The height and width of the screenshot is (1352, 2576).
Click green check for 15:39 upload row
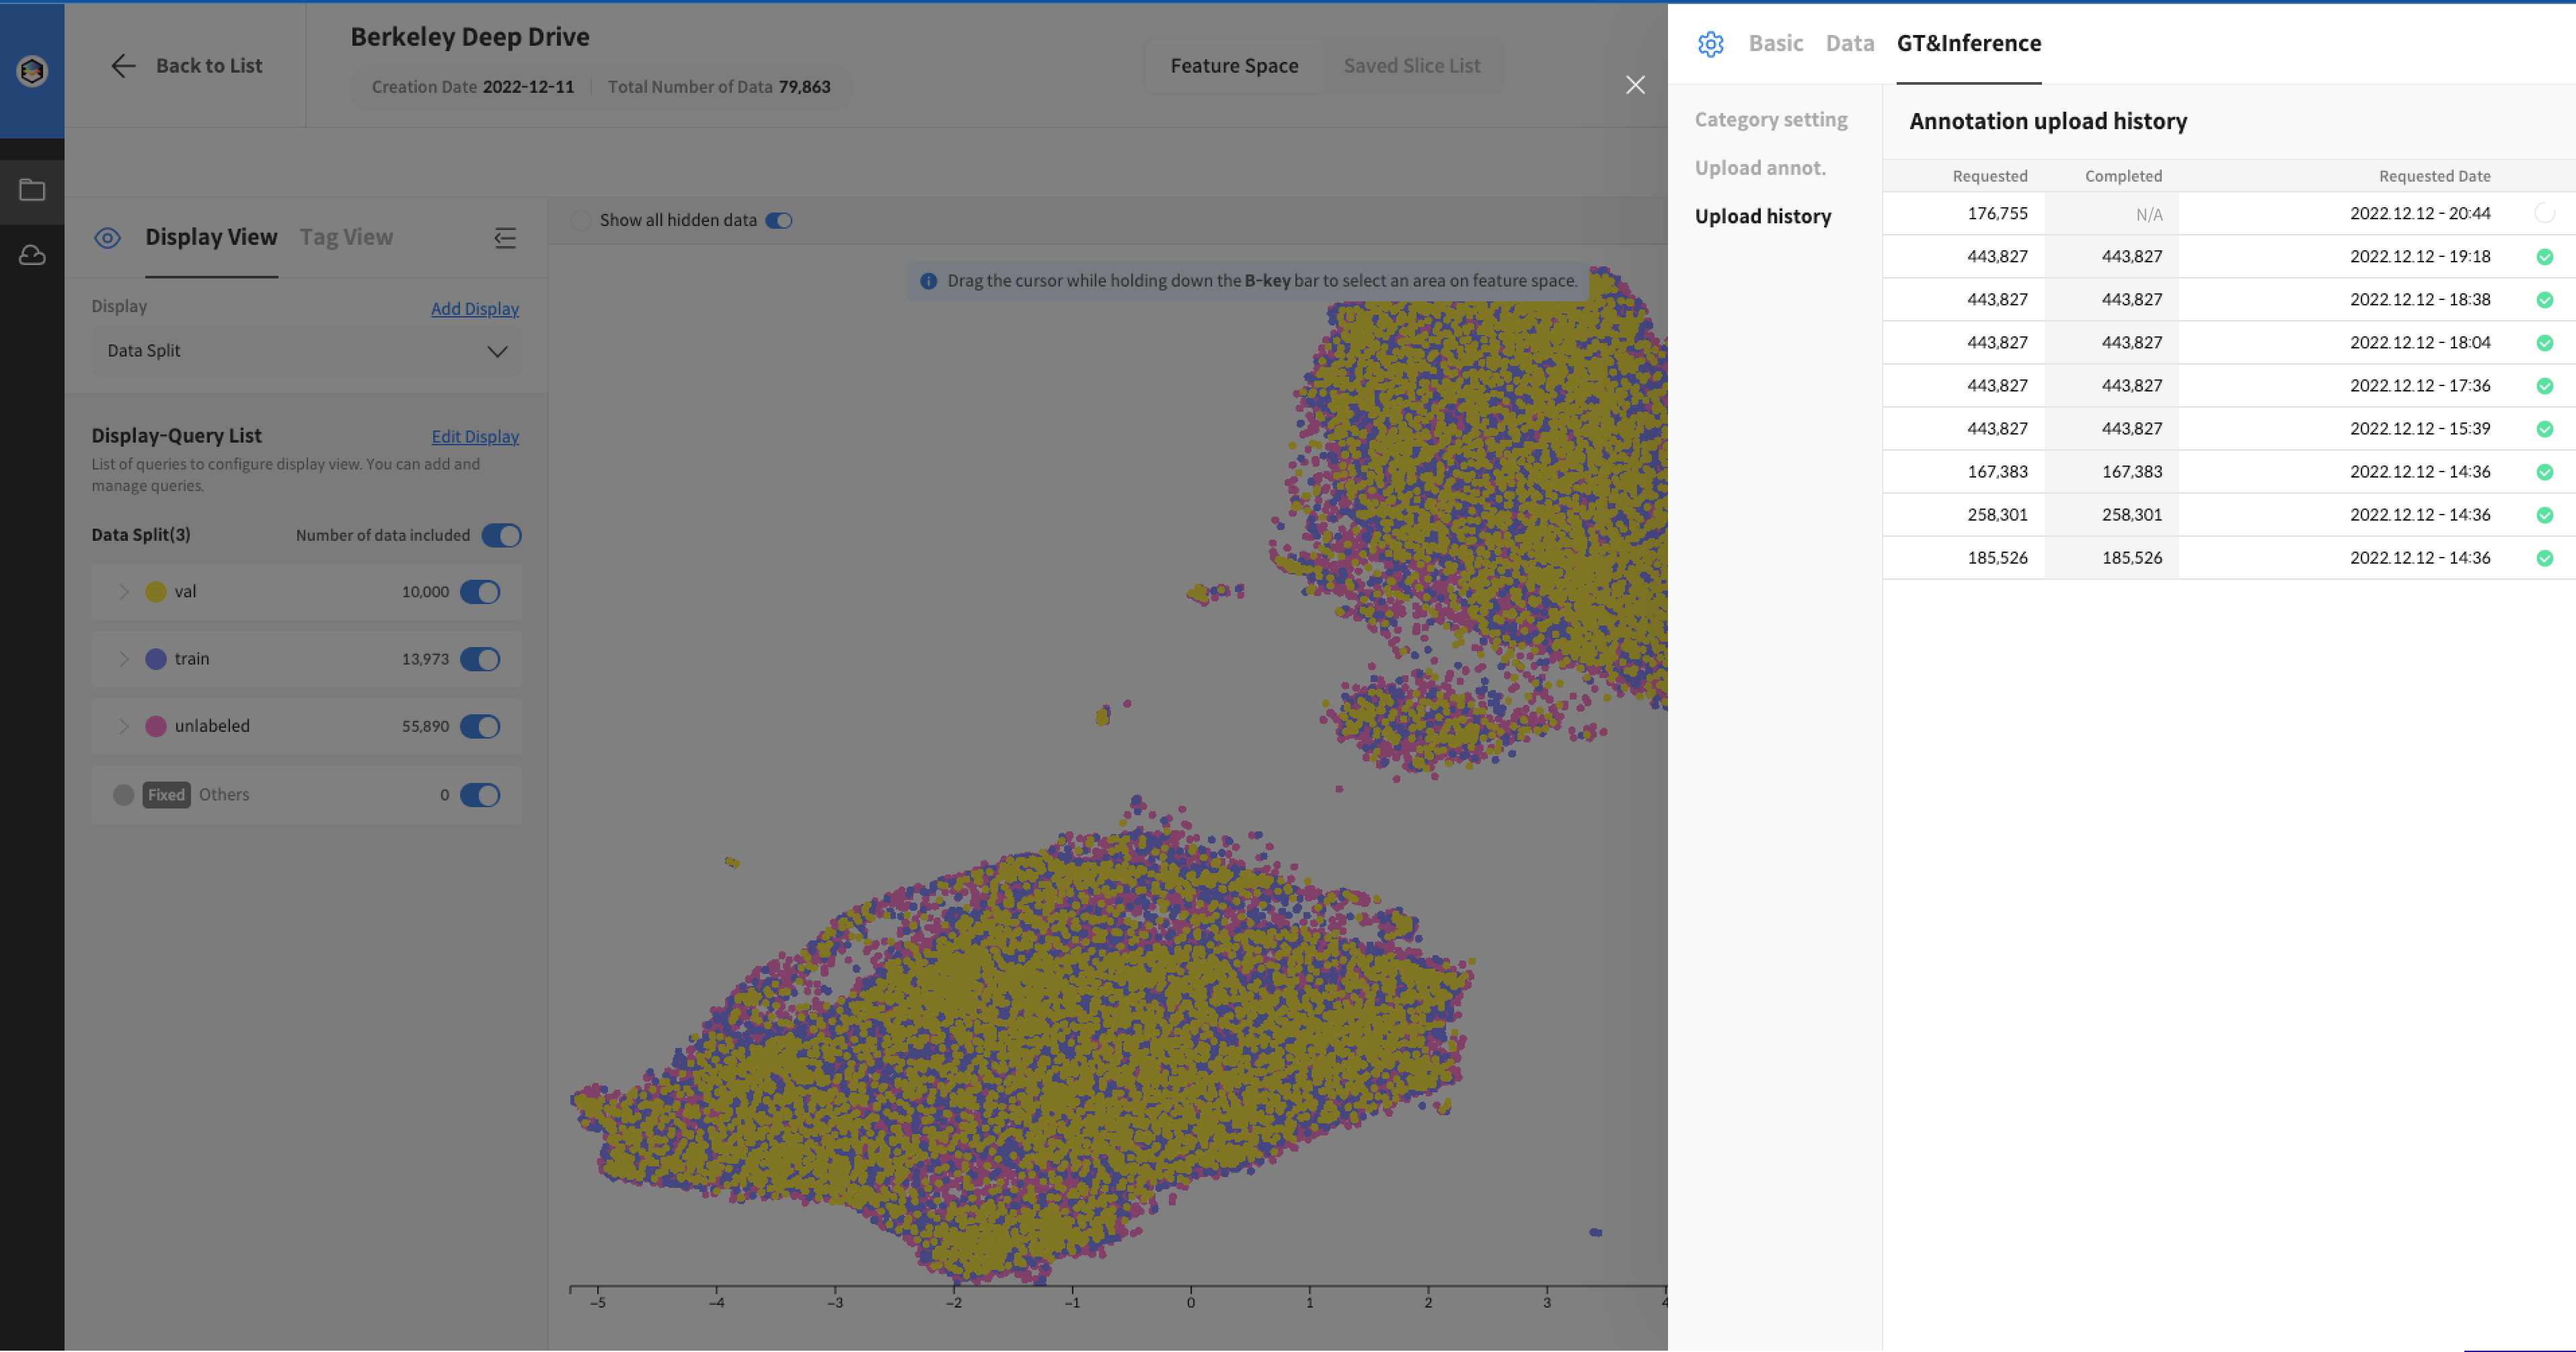[x=2545, y=429]
